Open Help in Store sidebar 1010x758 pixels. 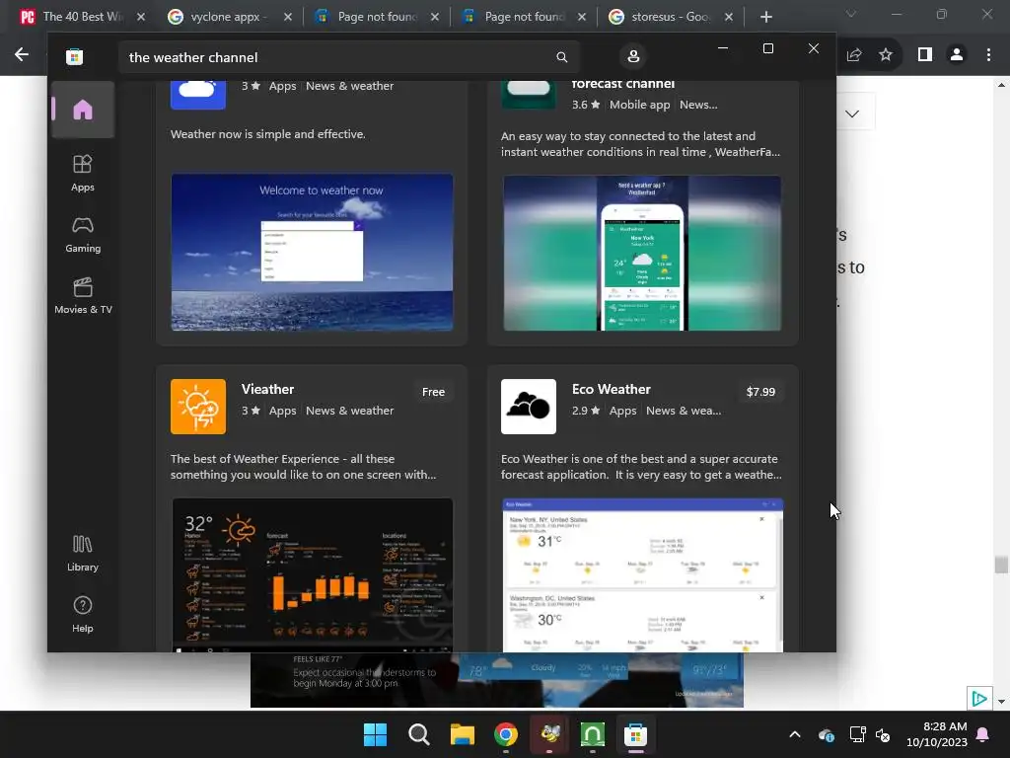pyautogui.click(x=83, y=615)
